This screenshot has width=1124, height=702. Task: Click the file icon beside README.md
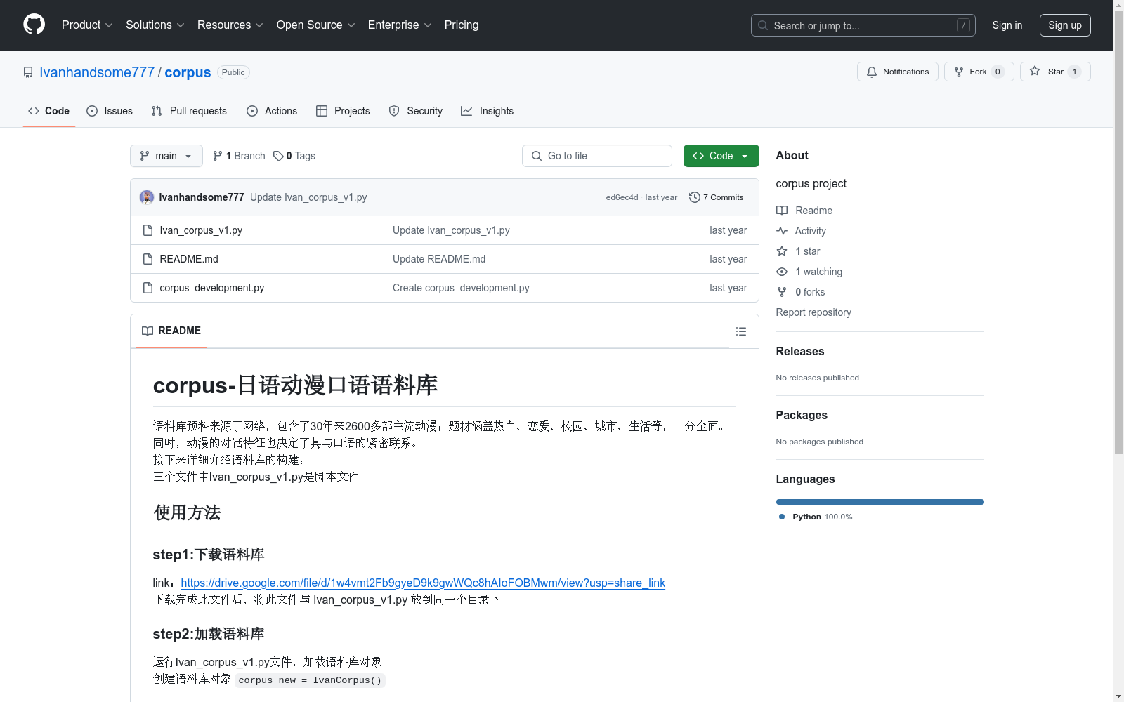[148, 259]
